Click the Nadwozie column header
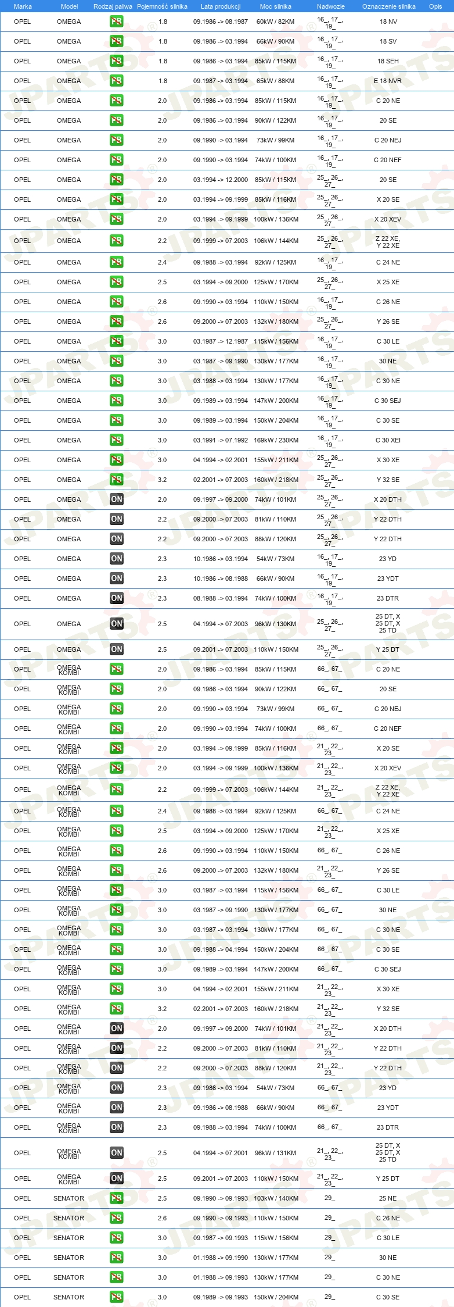454x1307 pixels. pyautogui.click(x=331, y=6)
